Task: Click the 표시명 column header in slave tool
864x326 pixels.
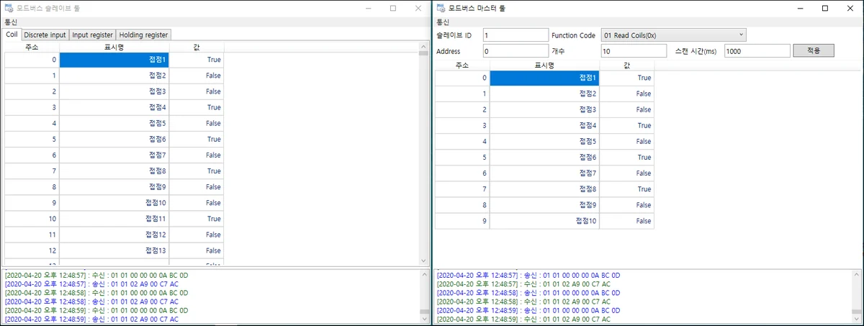Action: tap(114, 46)
